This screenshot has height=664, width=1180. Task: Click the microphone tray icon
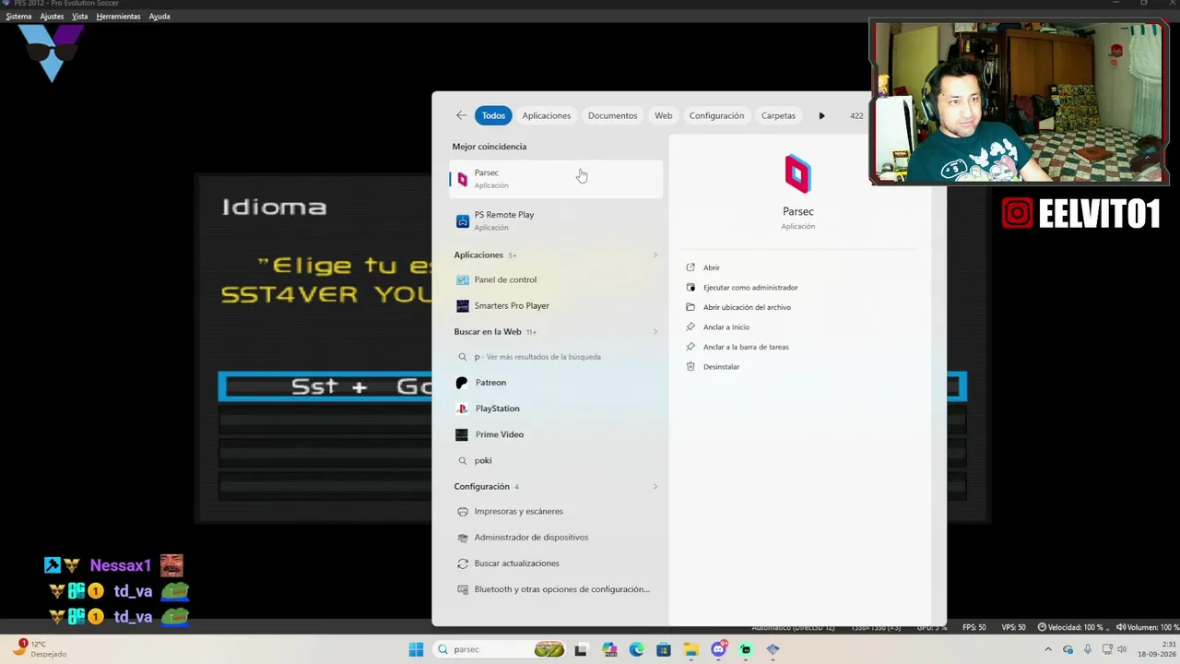1088,649
